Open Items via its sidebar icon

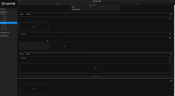2,21
